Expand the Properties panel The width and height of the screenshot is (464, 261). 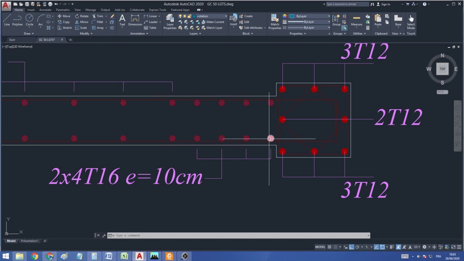coord(298,33)
